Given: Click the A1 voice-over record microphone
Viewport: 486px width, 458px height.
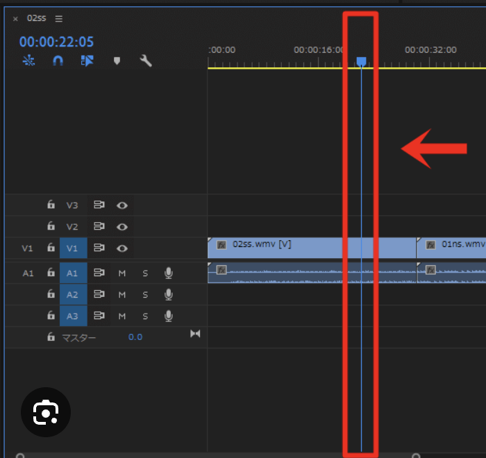Looking at the screenshot, I should tap(168, 273).
